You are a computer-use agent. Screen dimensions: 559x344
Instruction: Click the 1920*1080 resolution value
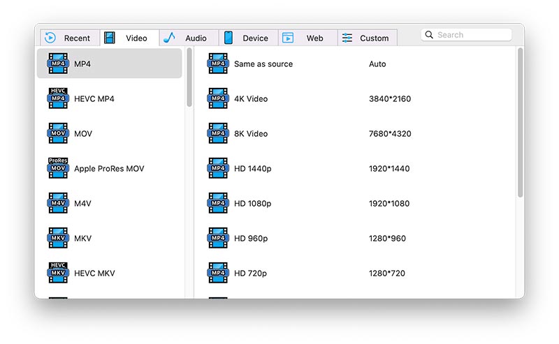389,203
